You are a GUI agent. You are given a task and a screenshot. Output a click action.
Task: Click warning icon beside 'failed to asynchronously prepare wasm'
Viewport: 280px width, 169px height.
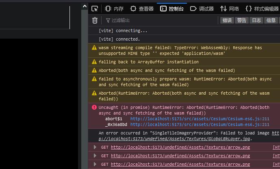point(94,79)
